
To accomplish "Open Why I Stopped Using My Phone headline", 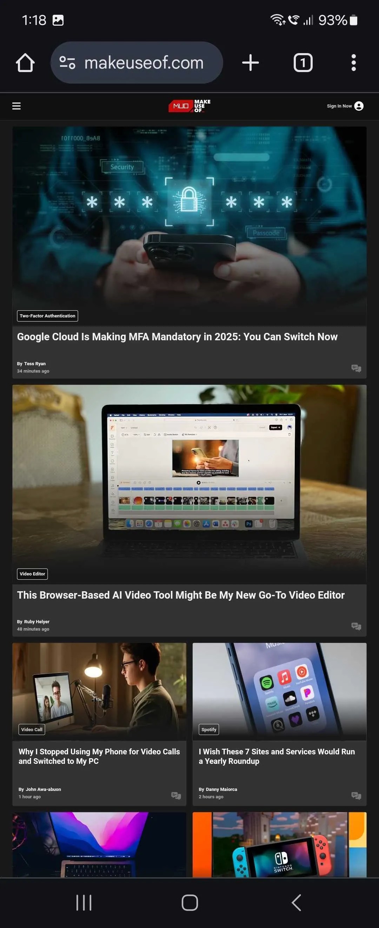I will 99,756.
